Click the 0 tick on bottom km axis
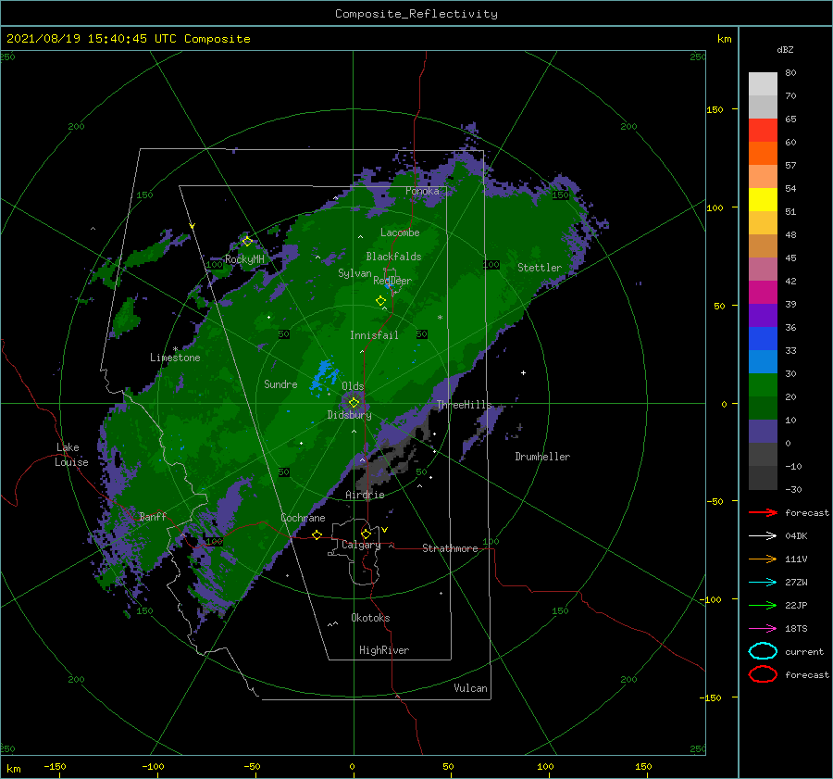833x779 pixels. 352,767
